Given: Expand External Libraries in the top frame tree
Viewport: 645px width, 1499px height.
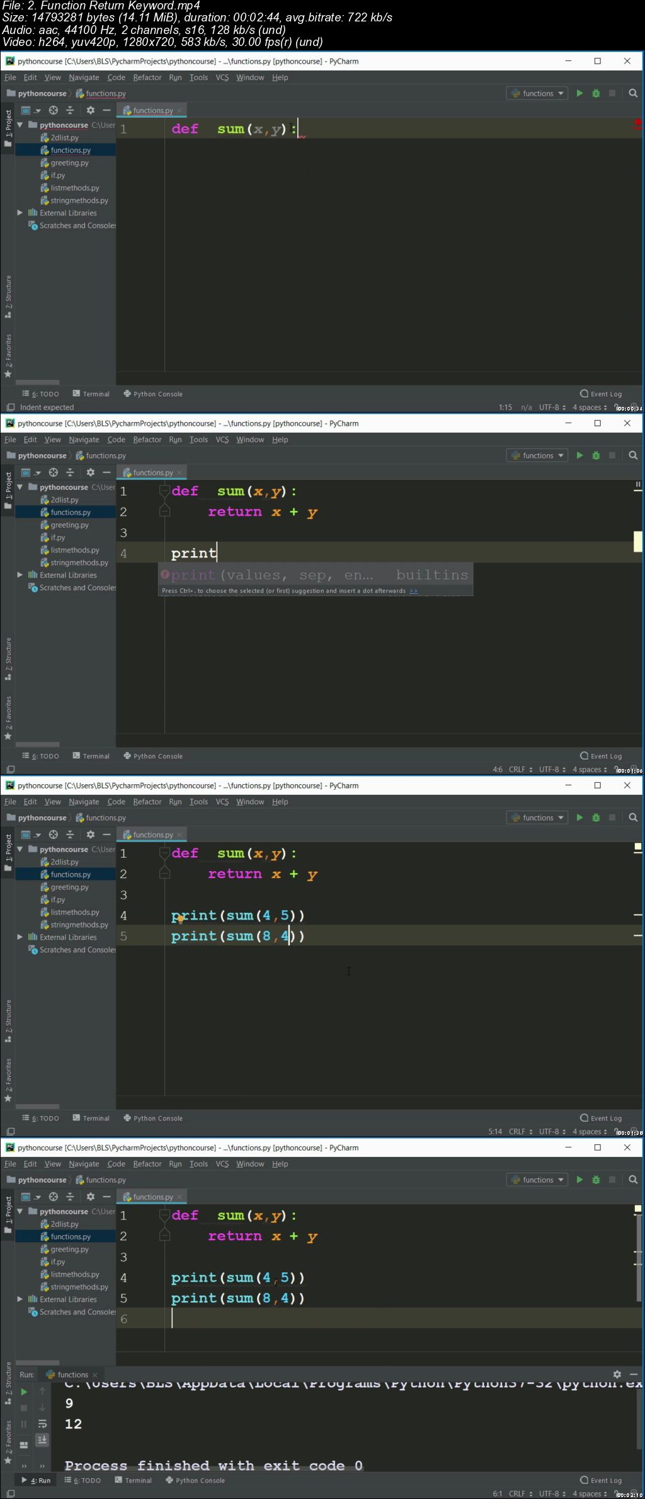Looking at the screenshot, I should 20,213.
